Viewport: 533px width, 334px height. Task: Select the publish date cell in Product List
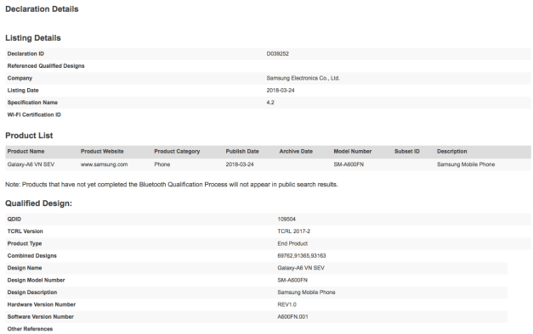tap(240, 164)
